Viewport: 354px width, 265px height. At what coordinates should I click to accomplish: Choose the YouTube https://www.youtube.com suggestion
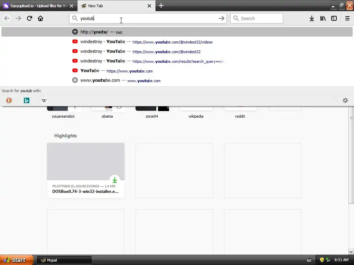tap(177, 71)
